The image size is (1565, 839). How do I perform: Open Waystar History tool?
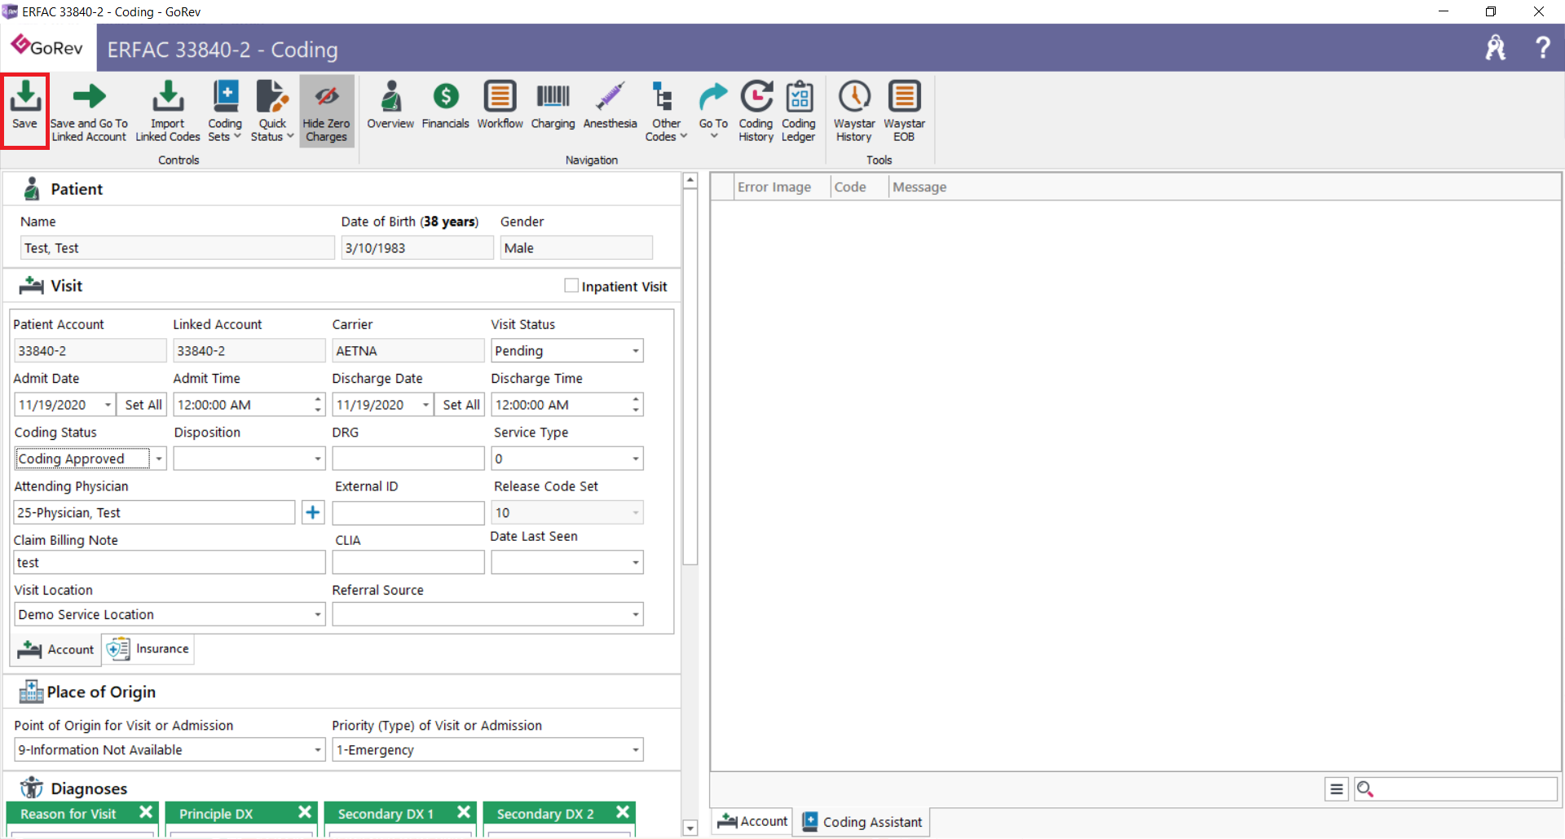pos(854,111)
